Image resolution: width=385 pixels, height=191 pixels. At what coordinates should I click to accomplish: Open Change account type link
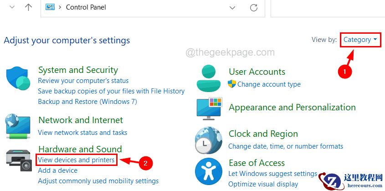pos(269,84)
